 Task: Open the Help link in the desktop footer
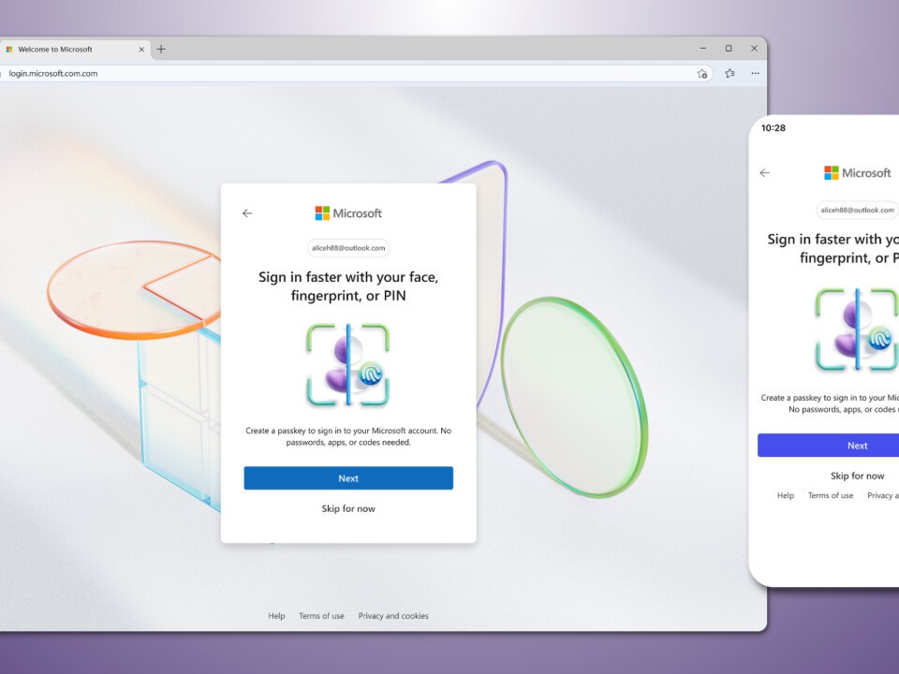[x=276, y=616]
